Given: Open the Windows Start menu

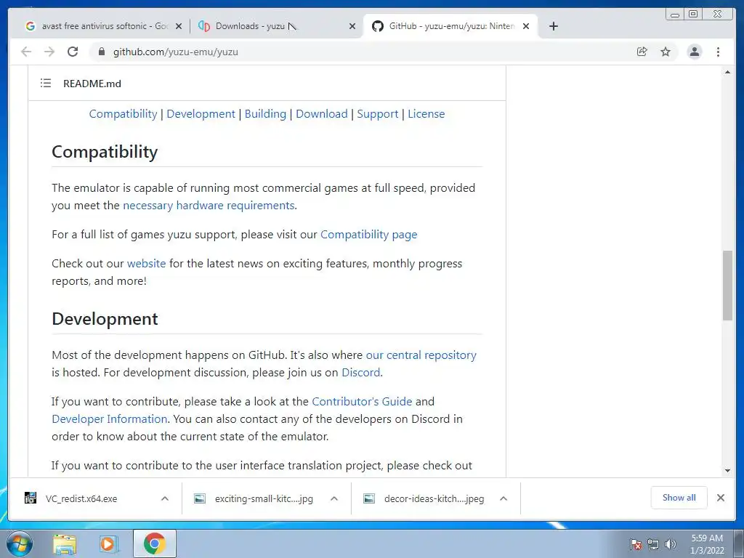Looking at the screenshot, I should pyautogui.click(x=20, y=543).
